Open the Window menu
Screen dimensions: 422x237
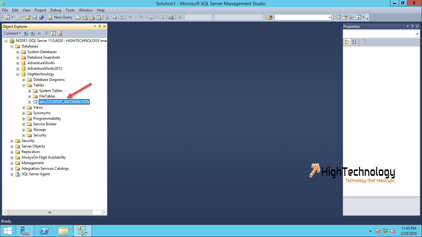[86, 10]
